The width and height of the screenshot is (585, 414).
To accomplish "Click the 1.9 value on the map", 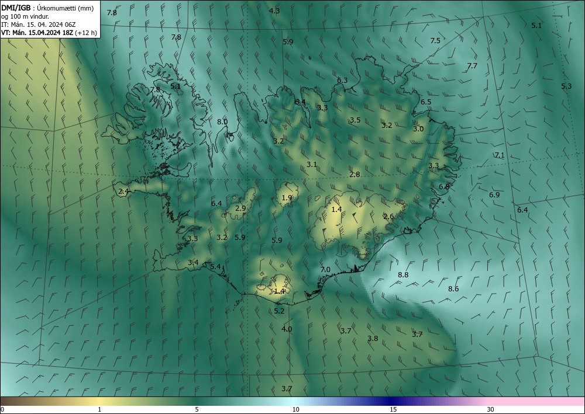I will (x=287, y=198).
